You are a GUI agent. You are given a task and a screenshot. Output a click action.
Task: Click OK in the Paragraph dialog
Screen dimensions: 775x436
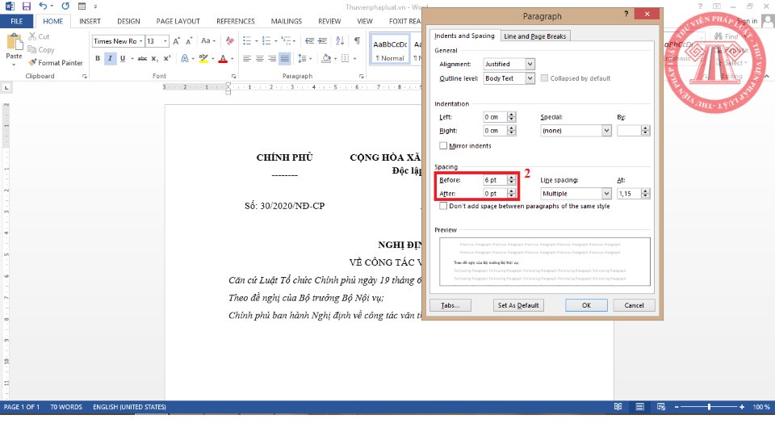click(586, 305)
